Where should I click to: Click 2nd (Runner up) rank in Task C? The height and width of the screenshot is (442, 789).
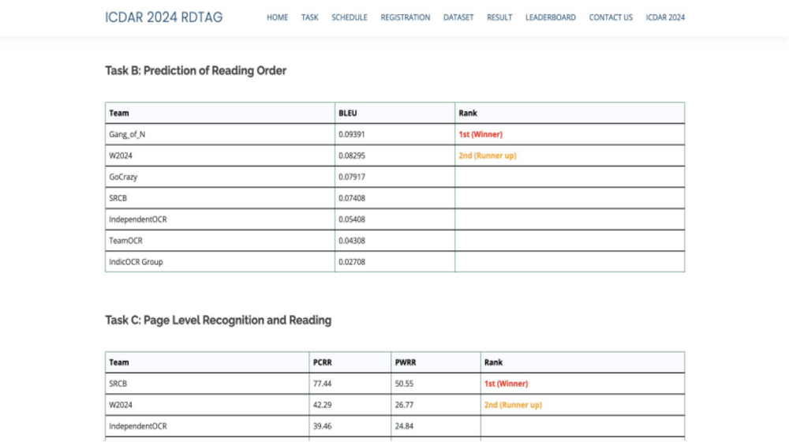514,405
